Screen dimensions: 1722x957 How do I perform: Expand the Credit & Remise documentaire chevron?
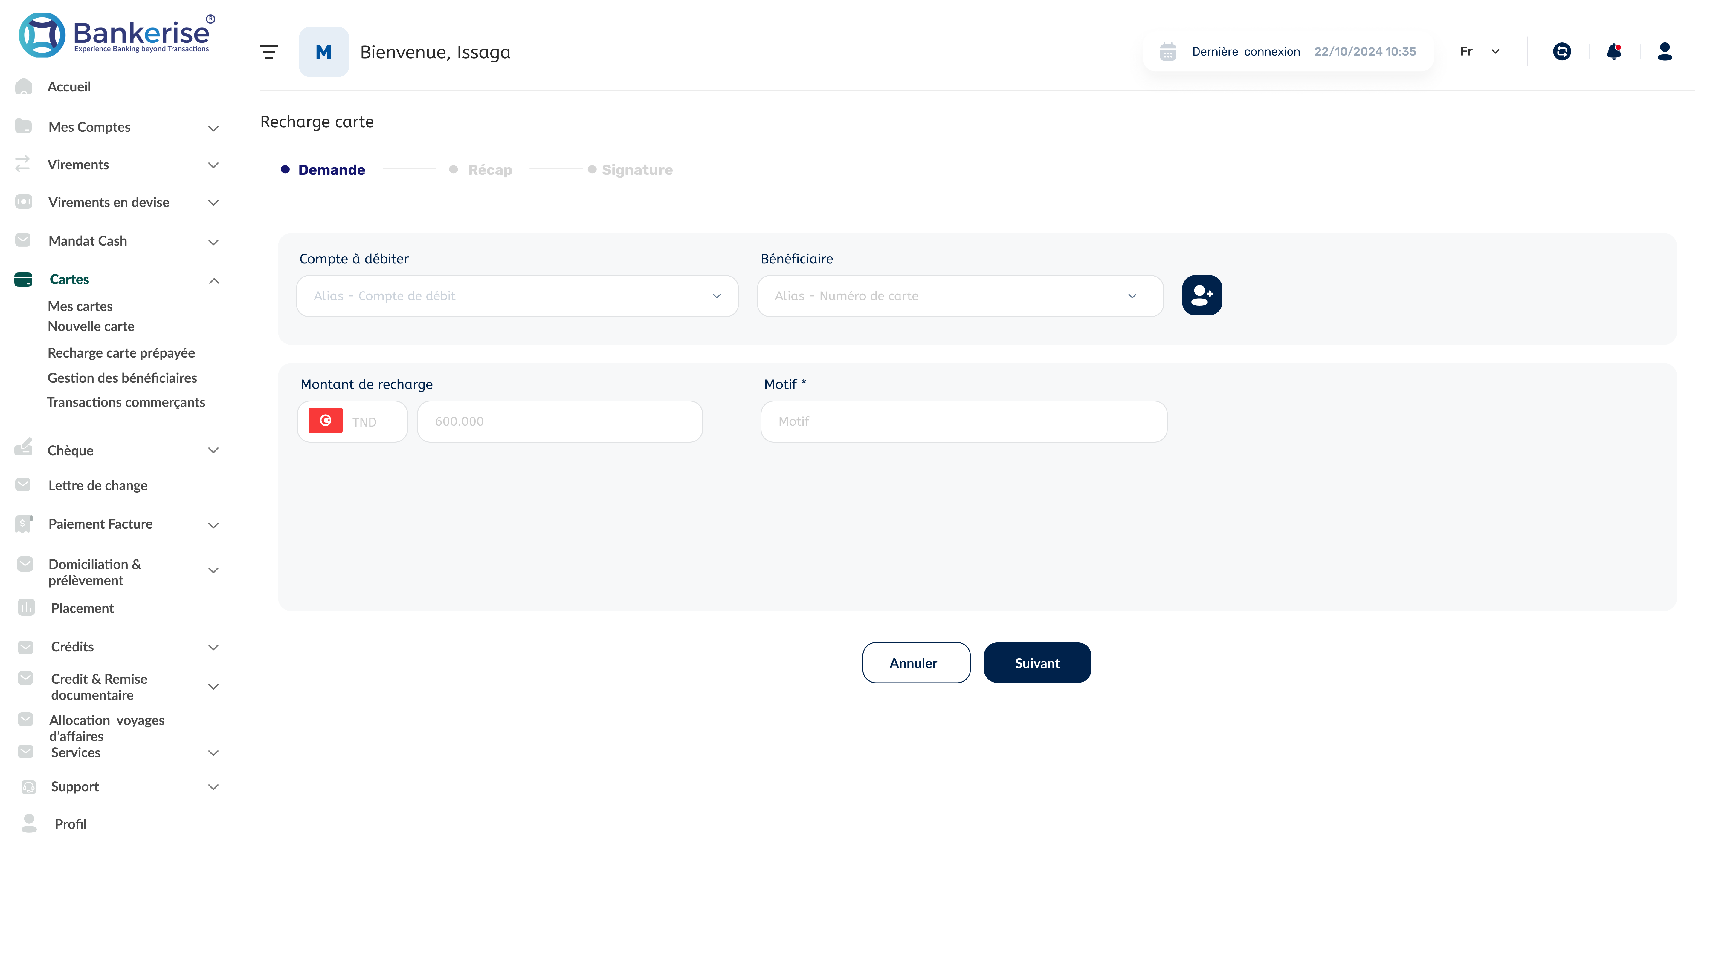[213, 686]
